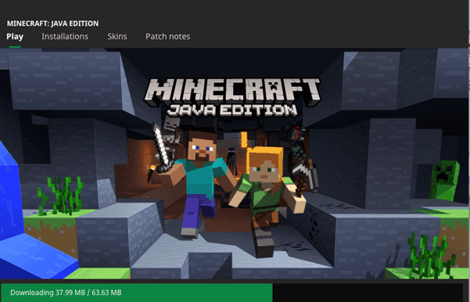Switch to the Installations tab
The width and height of the screenshot is (470, 302).
coord(65,37)
